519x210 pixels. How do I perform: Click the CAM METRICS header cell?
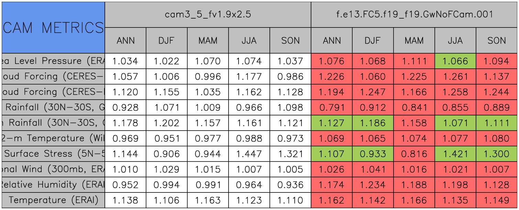[53, 27]
